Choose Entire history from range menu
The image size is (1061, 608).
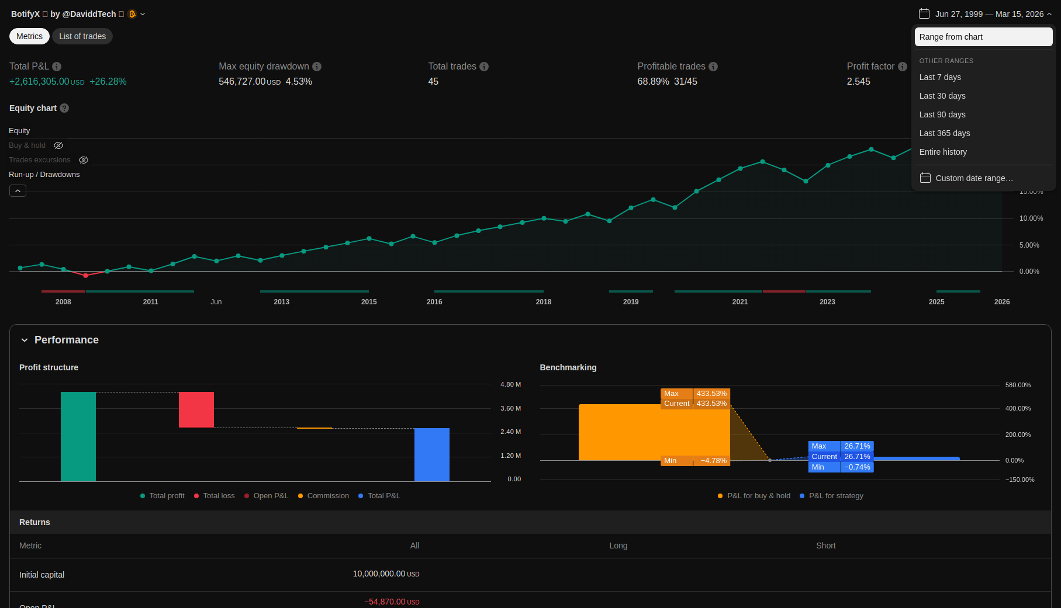click(942, 152)
